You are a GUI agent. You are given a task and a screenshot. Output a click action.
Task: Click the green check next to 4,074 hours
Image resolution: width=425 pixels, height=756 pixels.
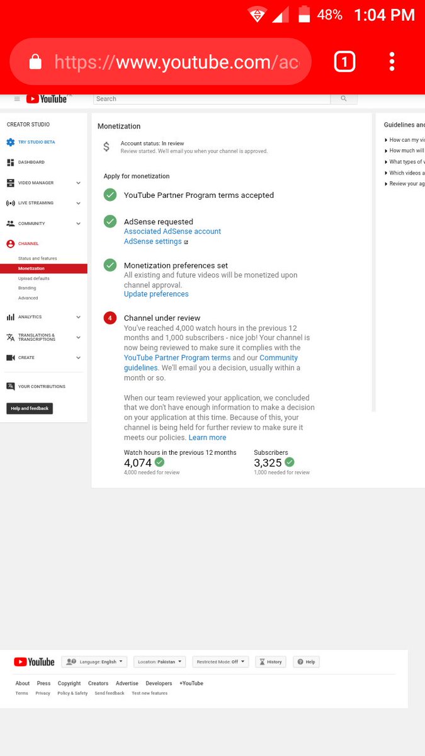point(159,462)
